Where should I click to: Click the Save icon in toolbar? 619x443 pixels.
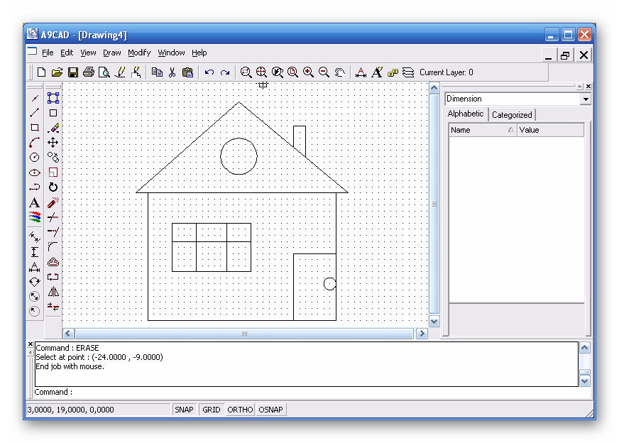click(73, 72)
